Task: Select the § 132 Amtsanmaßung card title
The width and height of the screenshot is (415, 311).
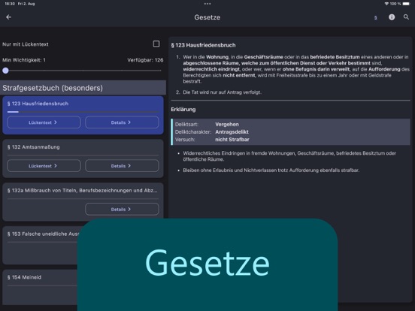Action: coord(33,147)
